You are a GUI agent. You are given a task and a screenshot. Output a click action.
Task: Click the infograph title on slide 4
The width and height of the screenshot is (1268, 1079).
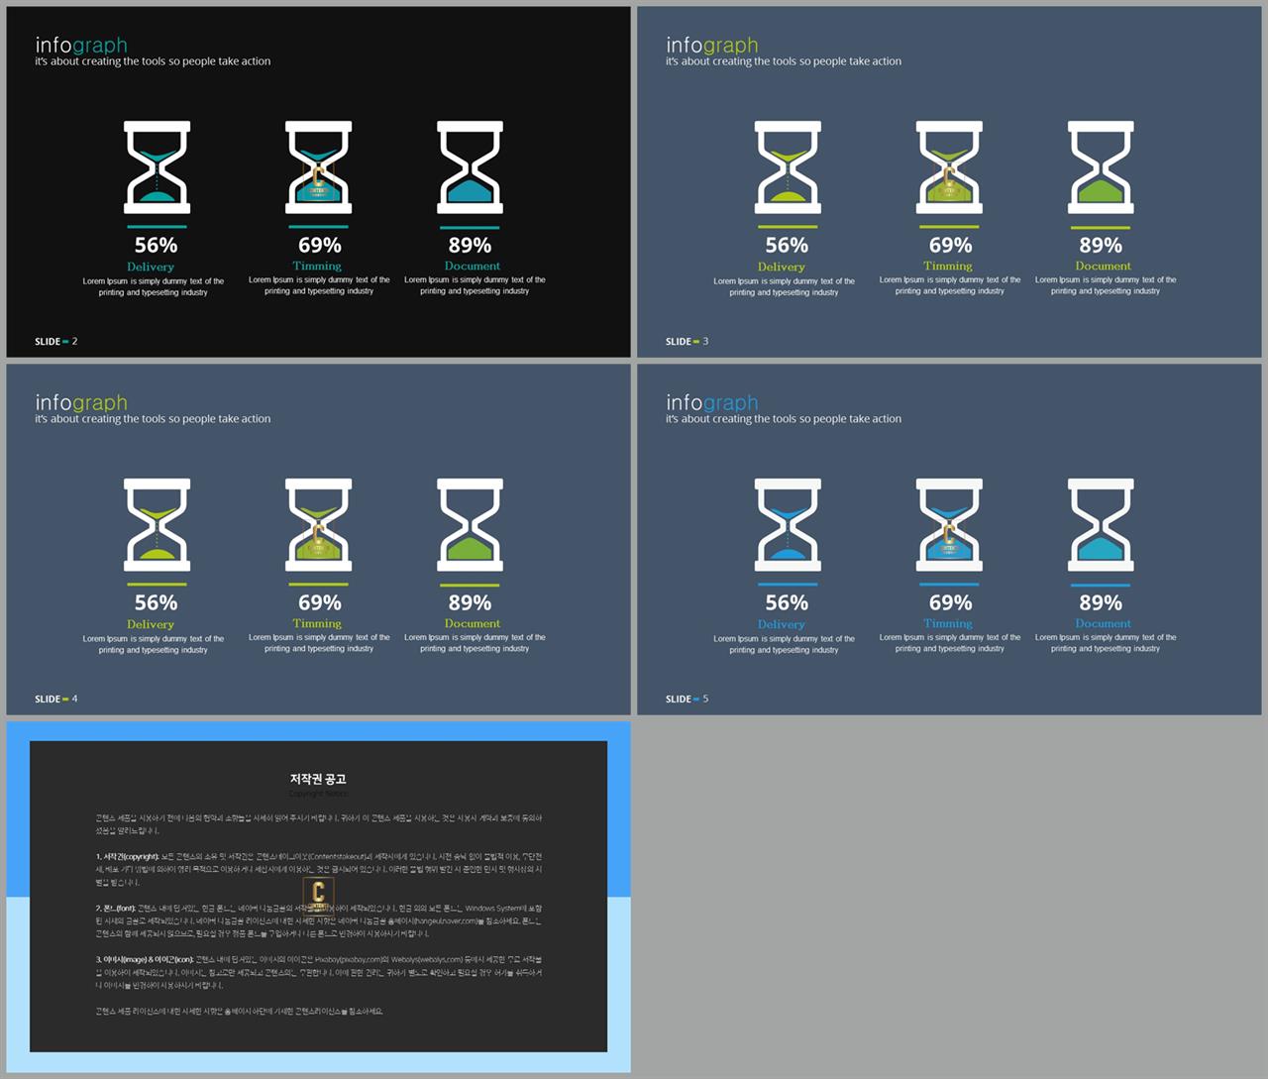81,402
